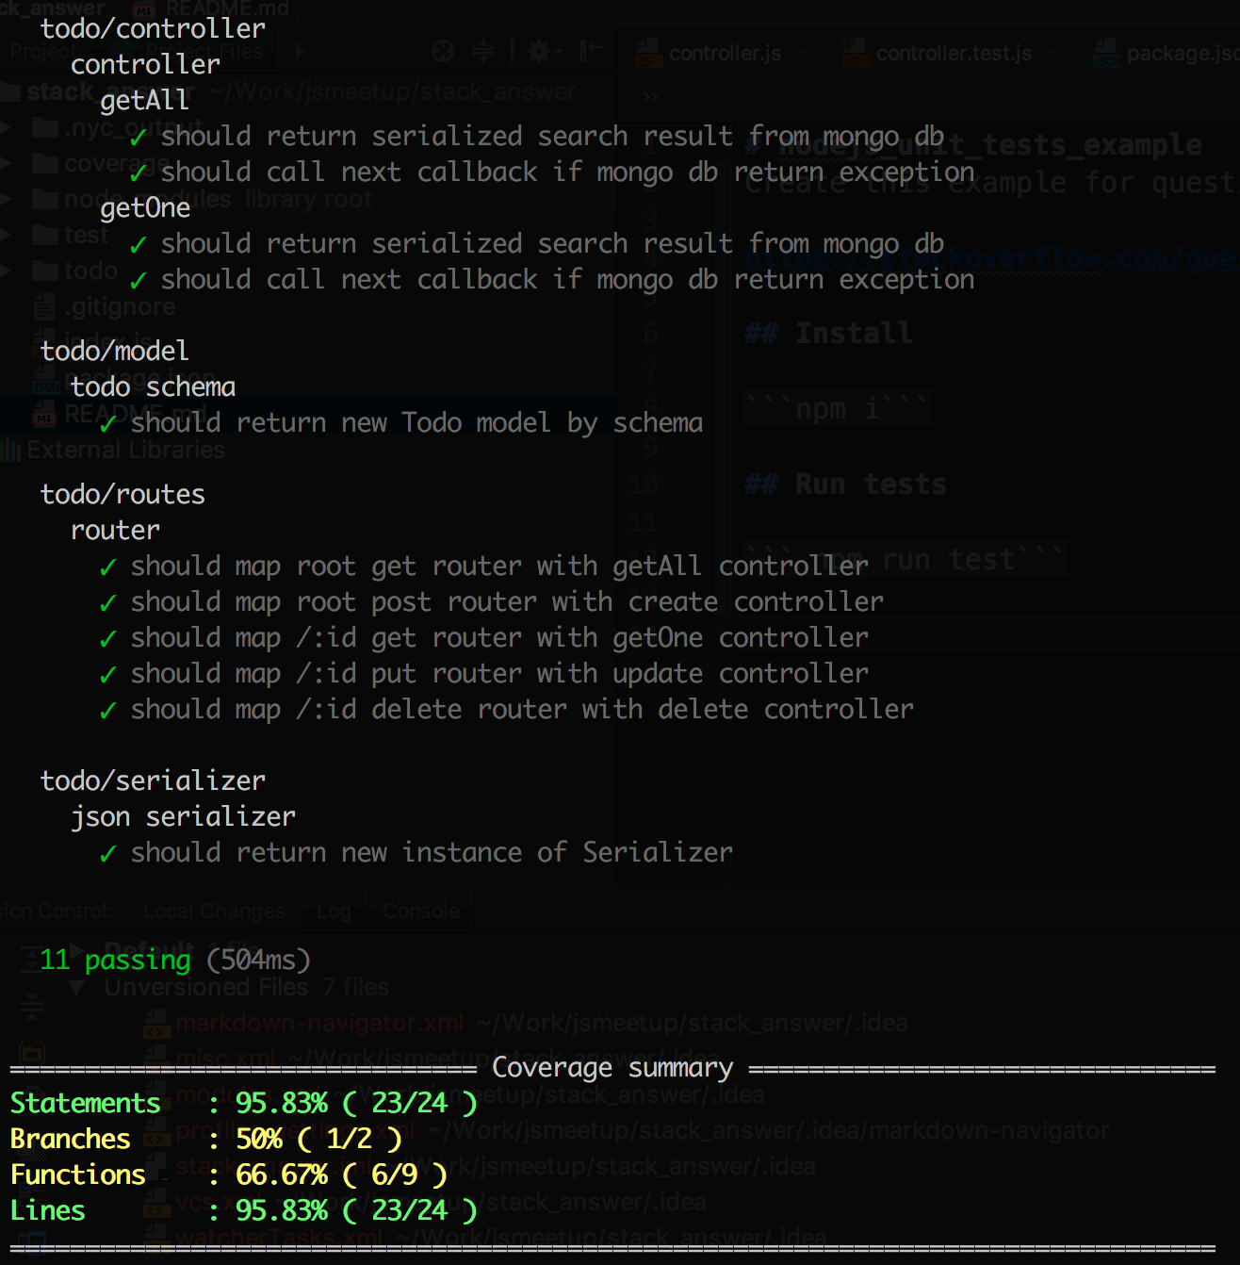Screen dimensions: 1240x1265
Task: Click the scroll-from-source target icon
Action: pyautogui.click(x=442, y=52)
